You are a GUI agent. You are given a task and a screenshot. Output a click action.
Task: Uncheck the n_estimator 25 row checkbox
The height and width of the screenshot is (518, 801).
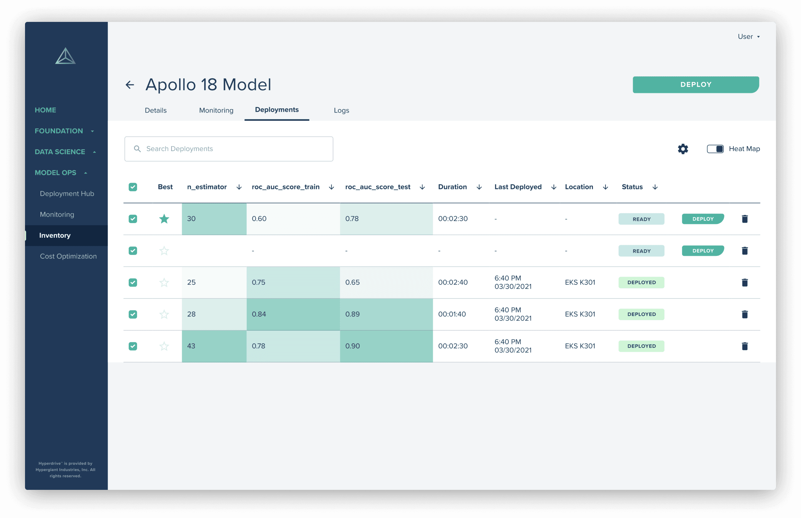click(133, 282)
